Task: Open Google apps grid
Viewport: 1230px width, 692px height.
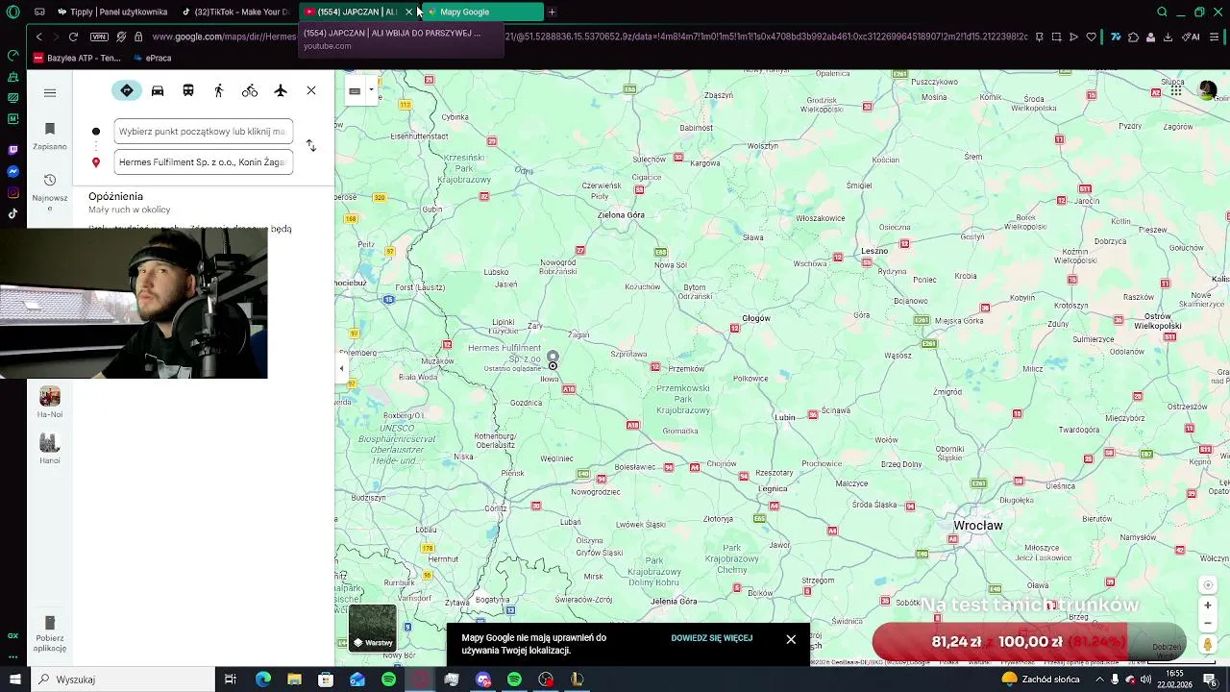Action: tap(1177, 90)
